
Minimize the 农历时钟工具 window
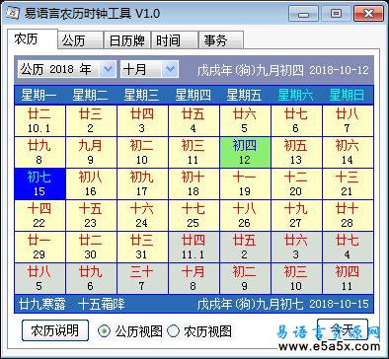click(303, 14)
